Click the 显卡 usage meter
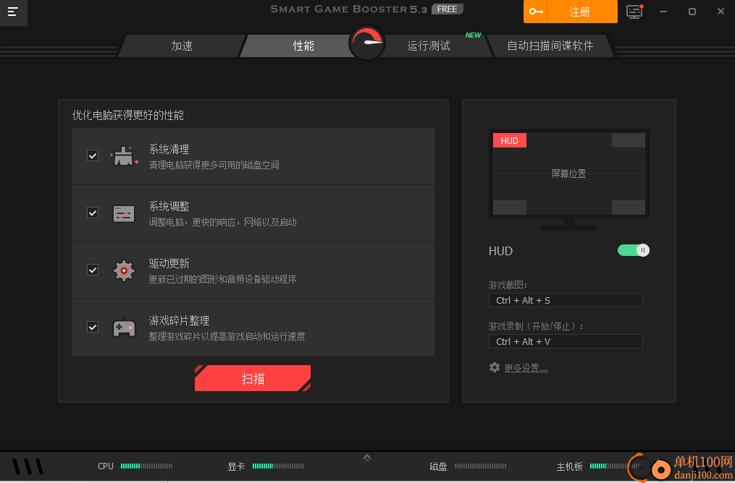This screenshot has width=735, height=483. 279,466
